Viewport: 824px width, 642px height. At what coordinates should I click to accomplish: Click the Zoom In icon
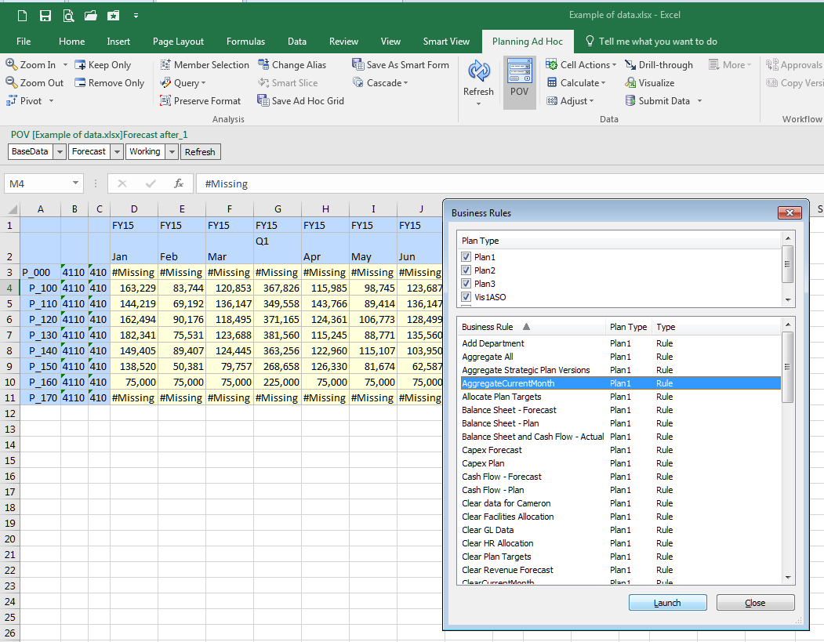(12, 65)
